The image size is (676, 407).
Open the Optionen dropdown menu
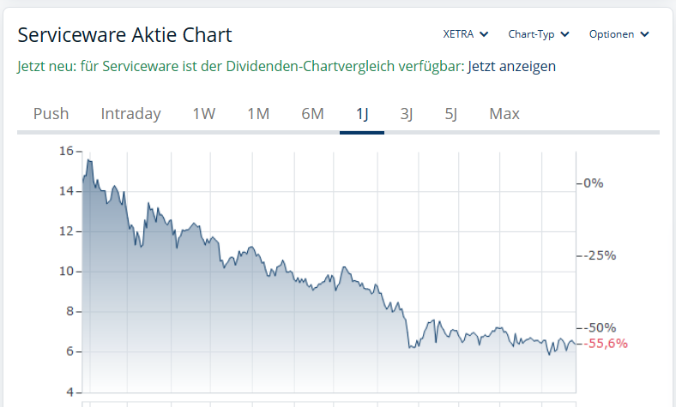point(619,34)
